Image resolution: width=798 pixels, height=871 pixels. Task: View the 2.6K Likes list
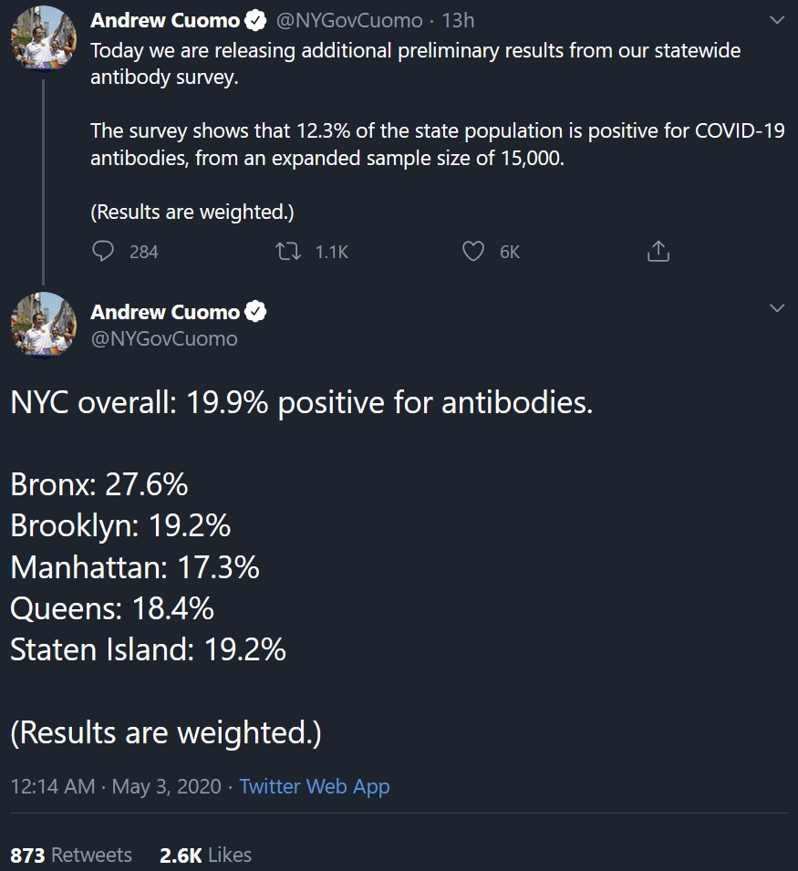205,855
